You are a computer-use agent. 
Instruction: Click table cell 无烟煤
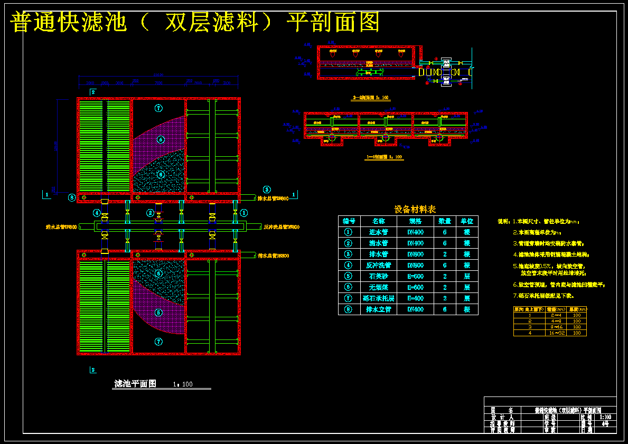coord(379,287)
